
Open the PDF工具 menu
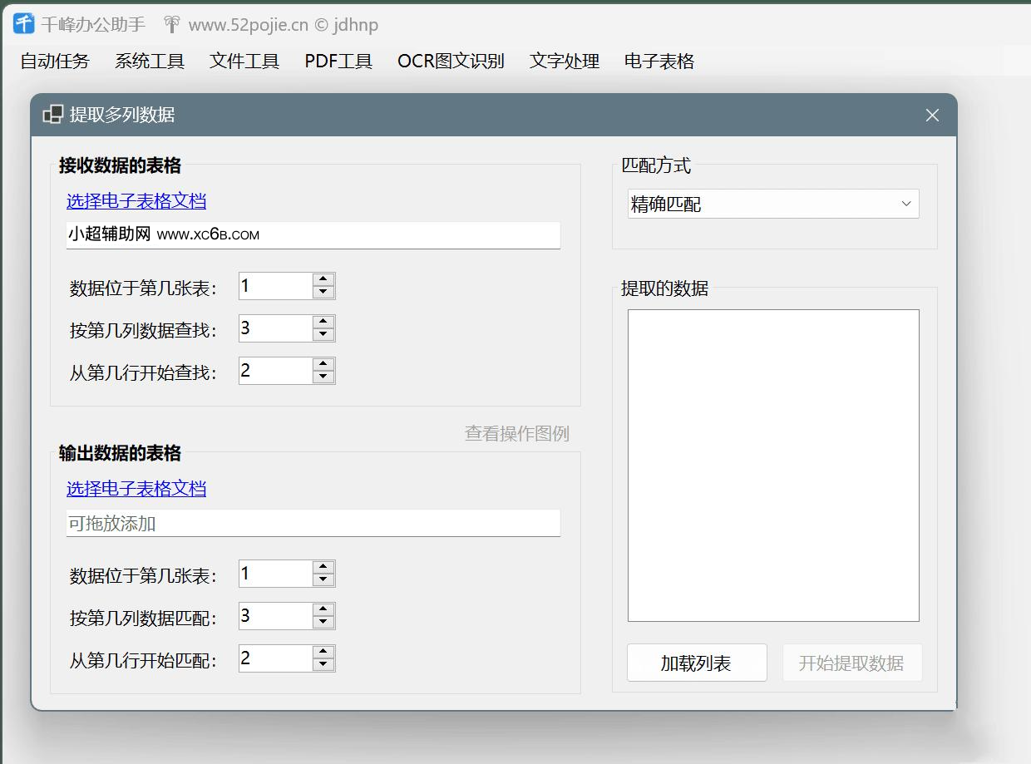click(338, 61)
